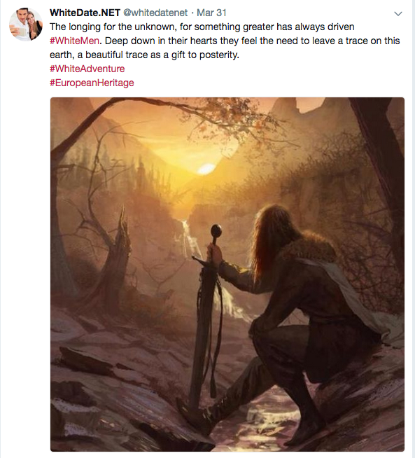Open the #WhiteMen hashtag
This screenshot has height=458, width=415.
click(74, 41)
